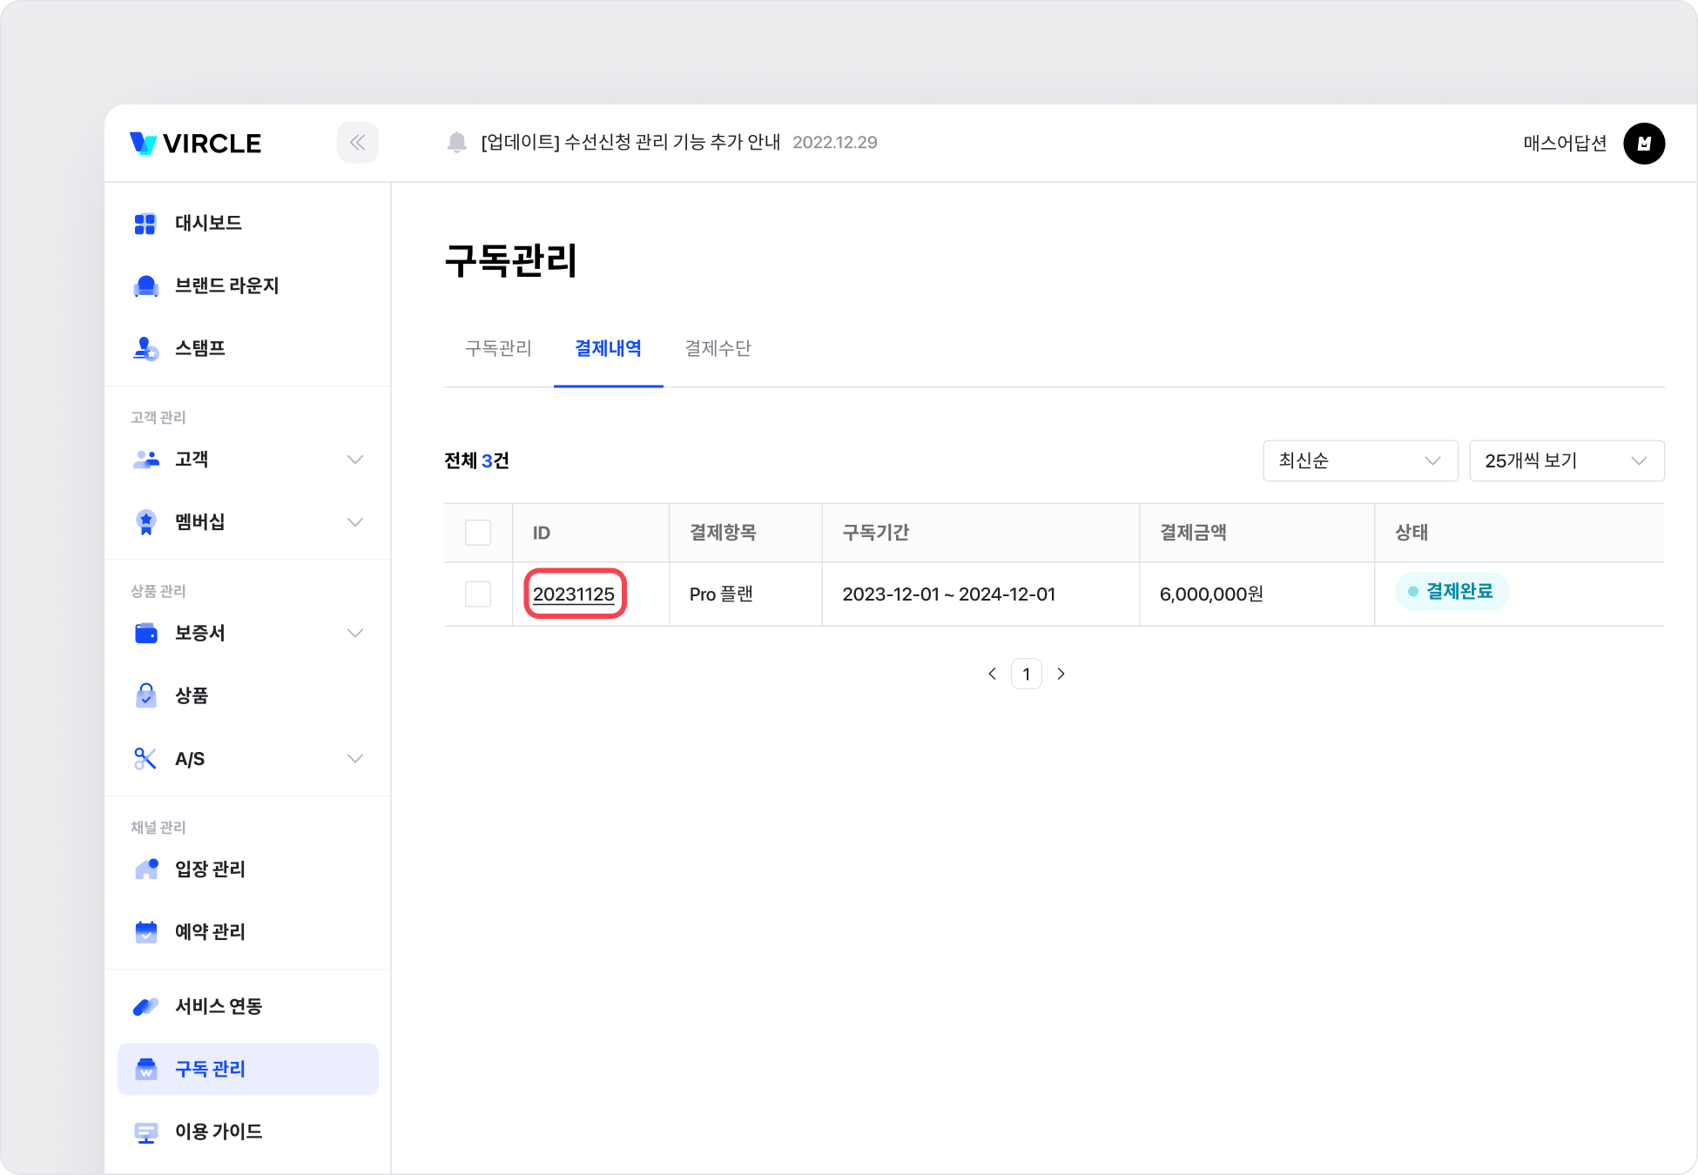1698x1175 pixels.
Task: Click the 예약 관리 calendar icon
Action: click(x=145, y=932)
